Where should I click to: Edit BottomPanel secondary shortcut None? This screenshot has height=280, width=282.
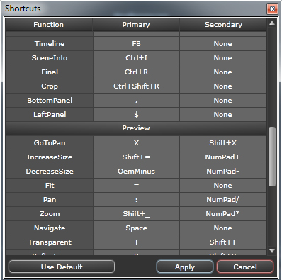(x=222, y=101)
